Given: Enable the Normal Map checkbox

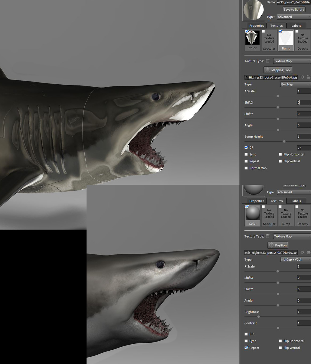Looking at the screenshot, I should [246, 168].
